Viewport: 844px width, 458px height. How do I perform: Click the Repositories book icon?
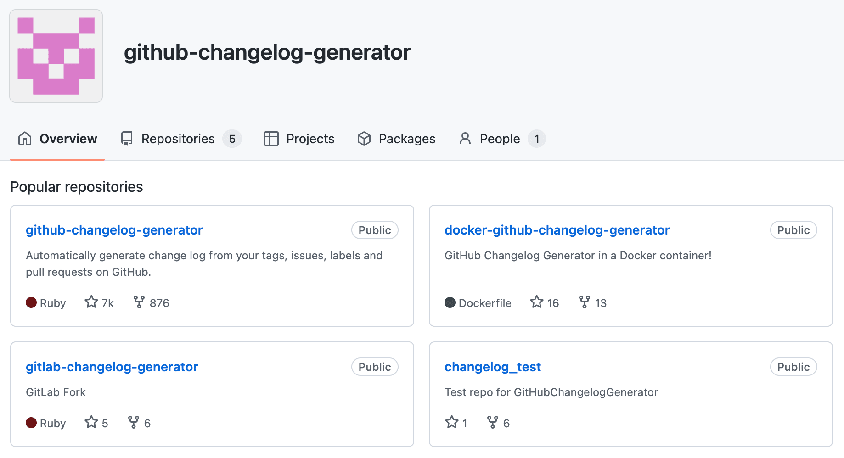pyautogui.click(x=127, y=139)
